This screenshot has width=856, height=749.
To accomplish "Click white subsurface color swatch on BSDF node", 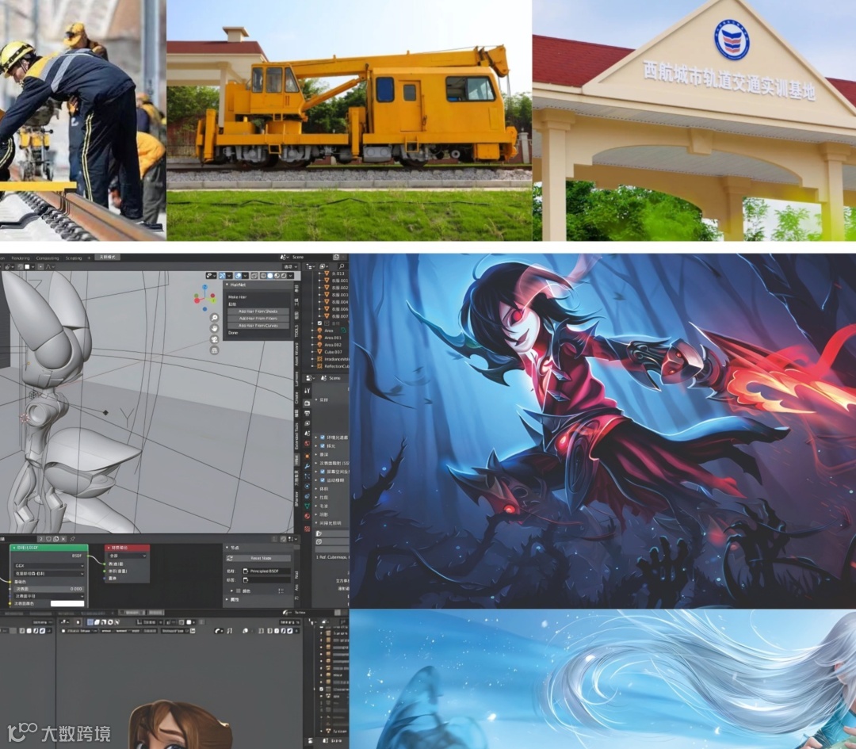I will tap(67, 603).
